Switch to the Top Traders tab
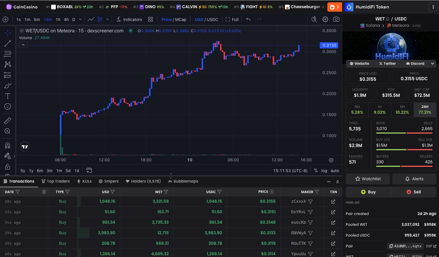This screenshot has width=439, height=257. (x=56, y=181)
